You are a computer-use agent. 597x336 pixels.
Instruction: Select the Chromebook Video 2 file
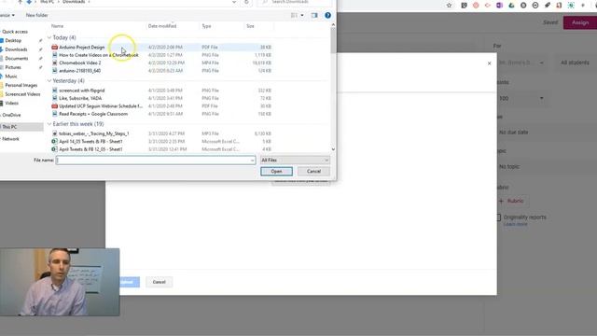pos(80,63)
